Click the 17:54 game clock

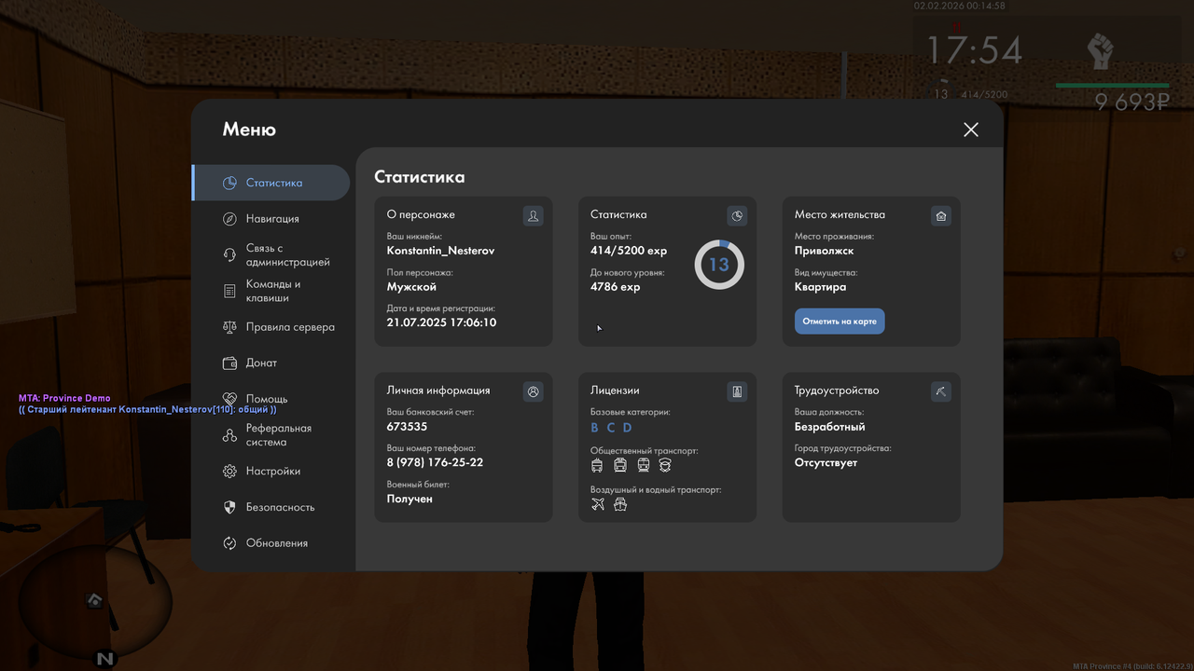[974, 49]
